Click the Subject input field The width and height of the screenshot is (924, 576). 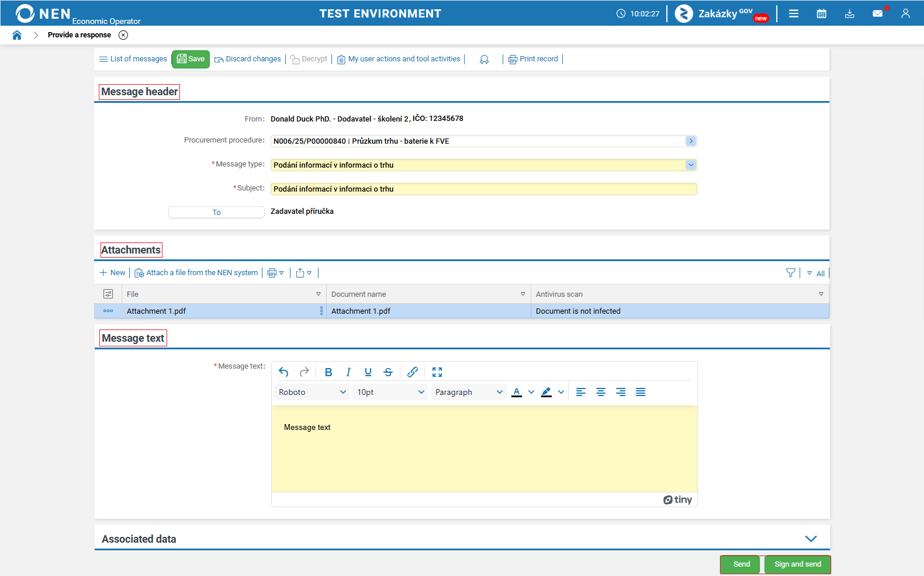coord(484,189)
